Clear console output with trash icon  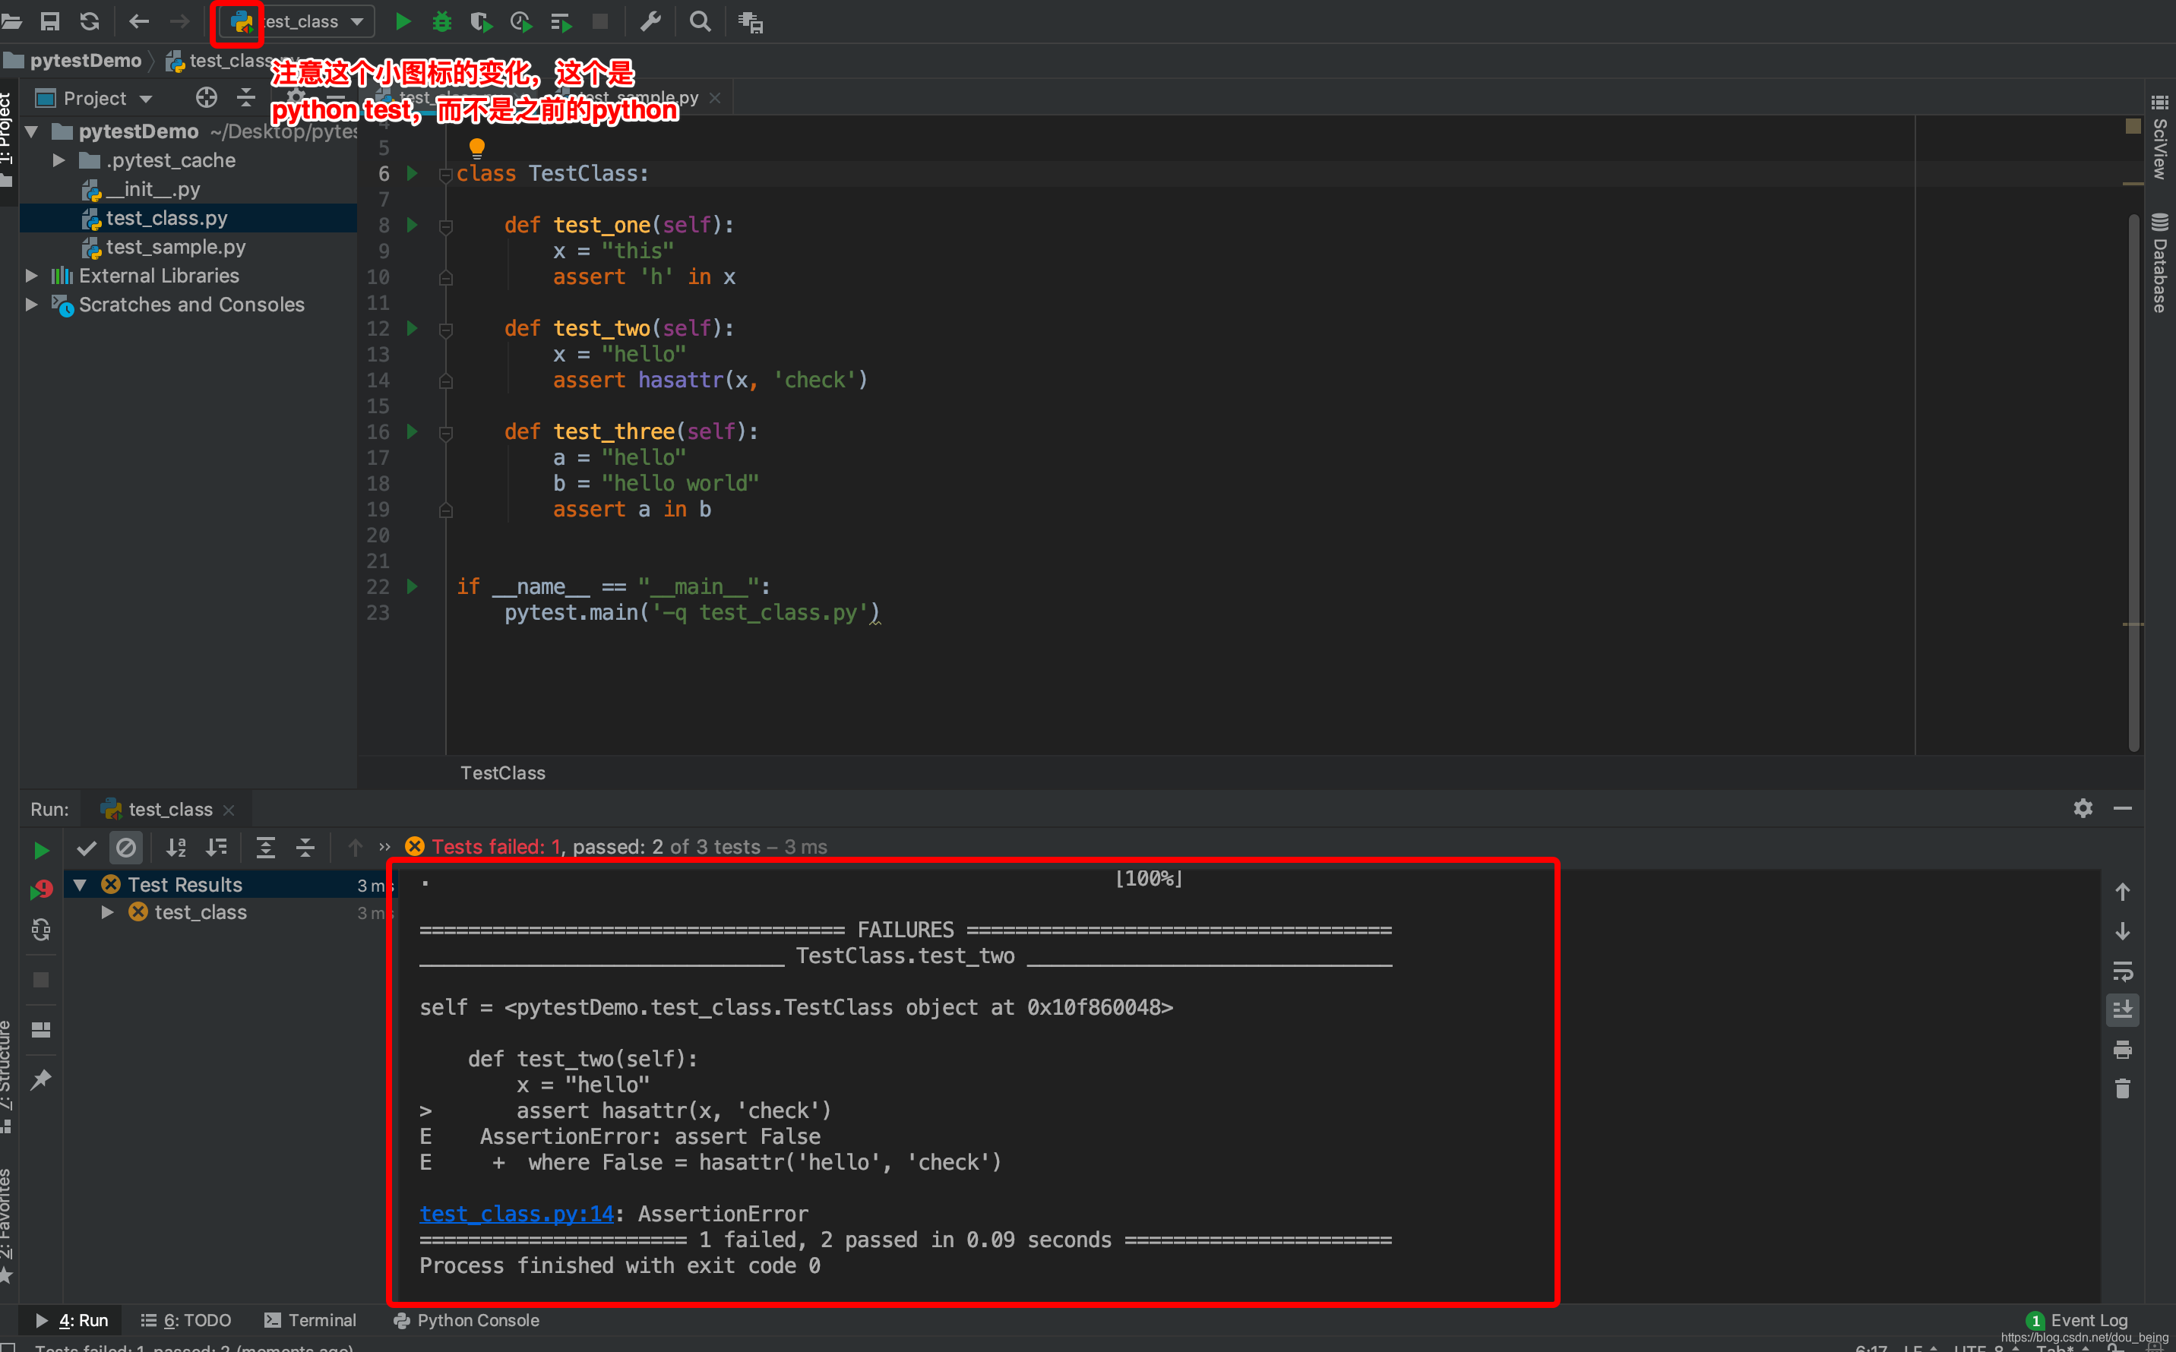(2122, 1088)
